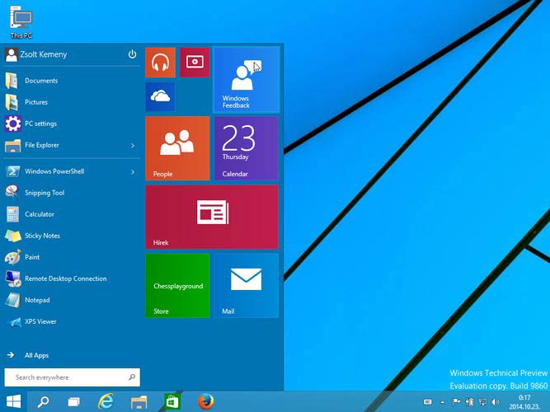Launch Snipping Tool
The height and width of the screenshot is (412, 550).
pos(72,193)
